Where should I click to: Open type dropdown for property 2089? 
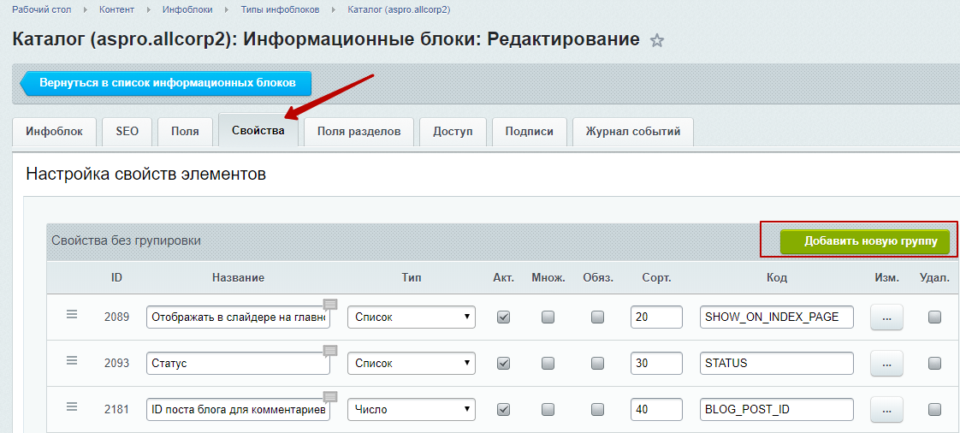point(412,317)
